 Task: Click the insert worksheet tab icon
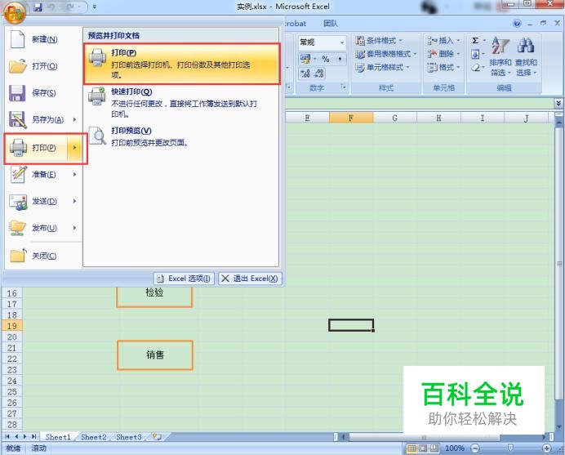pyautogui.click(x=157, y=436)
